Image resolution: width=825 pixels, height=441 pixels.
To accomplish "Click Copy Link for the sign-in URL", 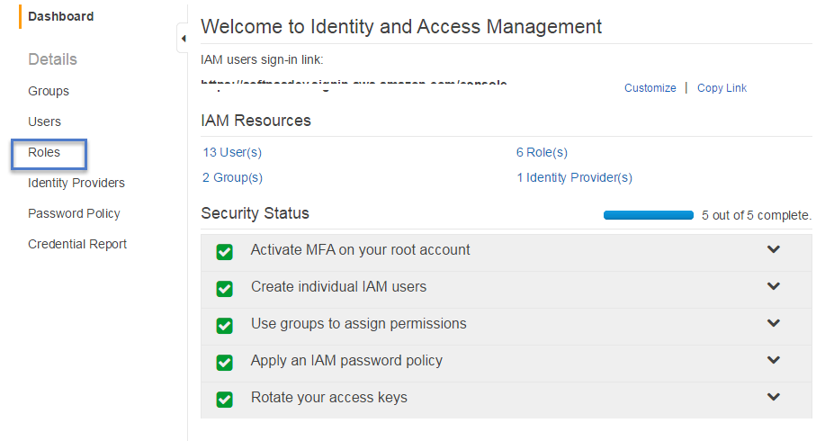I will [x=722, y=88].
